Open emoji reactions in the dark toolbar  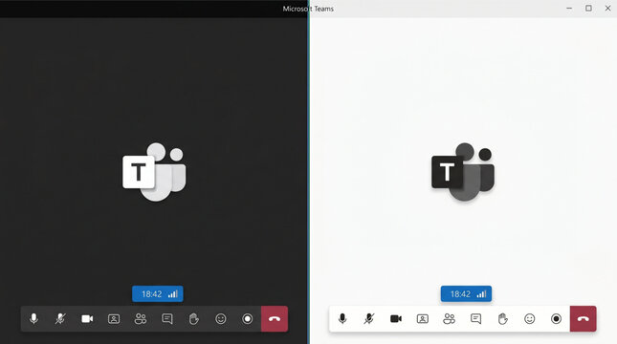pyautogui.click(x=221, y=319)
